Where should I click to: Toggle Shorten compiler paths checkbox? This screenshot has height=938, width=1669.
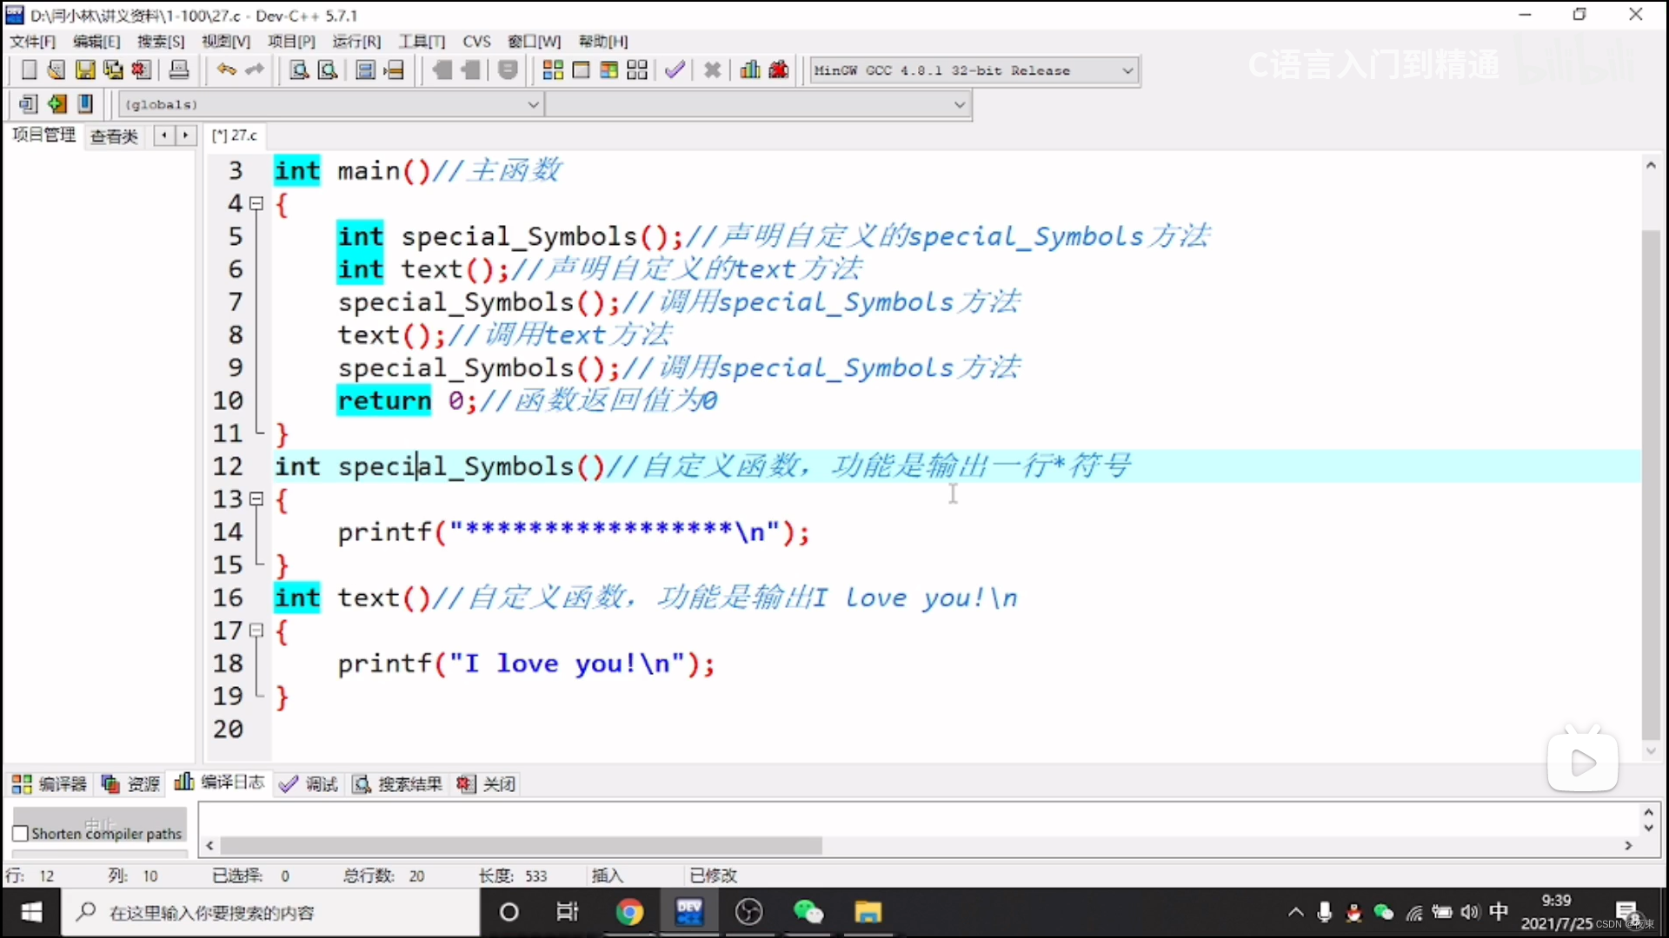pyautogui.click(x=21, y=834)
